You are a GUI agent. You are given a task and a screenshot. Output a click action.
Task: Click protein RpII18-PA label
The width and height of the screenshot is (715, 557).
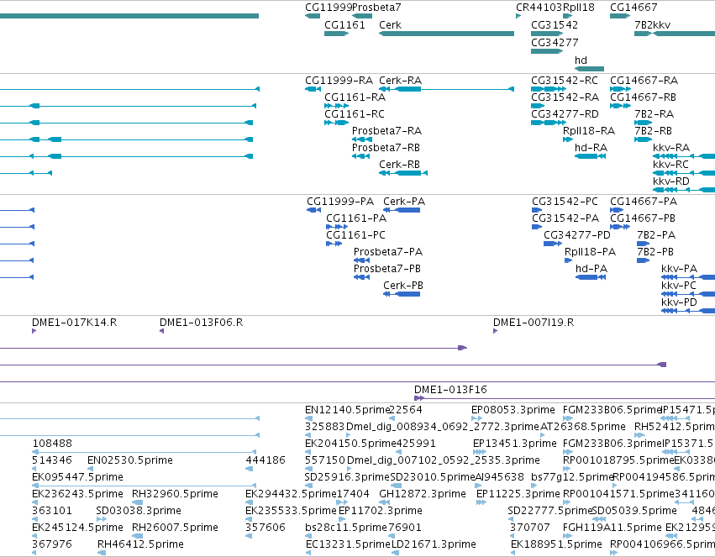590,253
